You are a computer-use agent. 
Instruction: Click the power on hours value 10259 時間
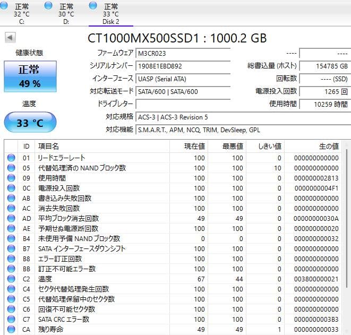tap(325, 104)
